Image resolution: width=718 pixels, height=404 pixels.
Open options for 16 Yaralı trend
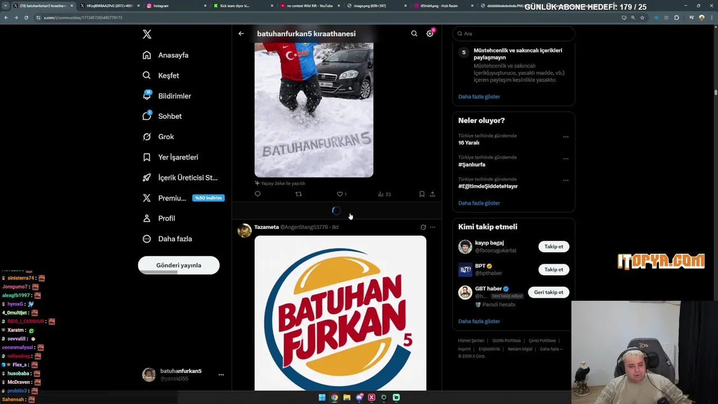565,136
